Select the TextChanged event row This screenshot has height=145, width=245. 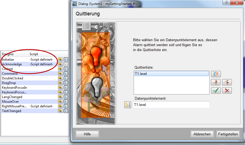[x=35, y=111]
